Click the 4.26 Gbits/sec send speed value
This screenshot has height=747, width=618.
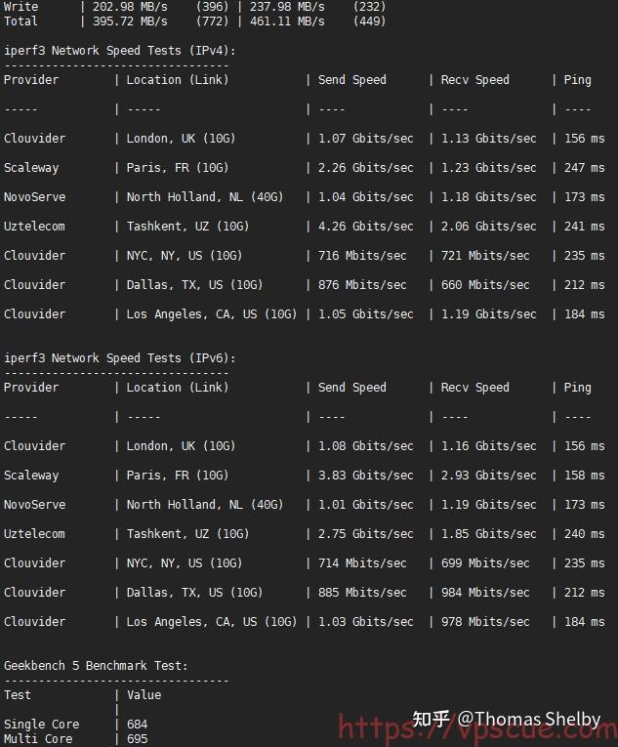[x=365, y=227]
